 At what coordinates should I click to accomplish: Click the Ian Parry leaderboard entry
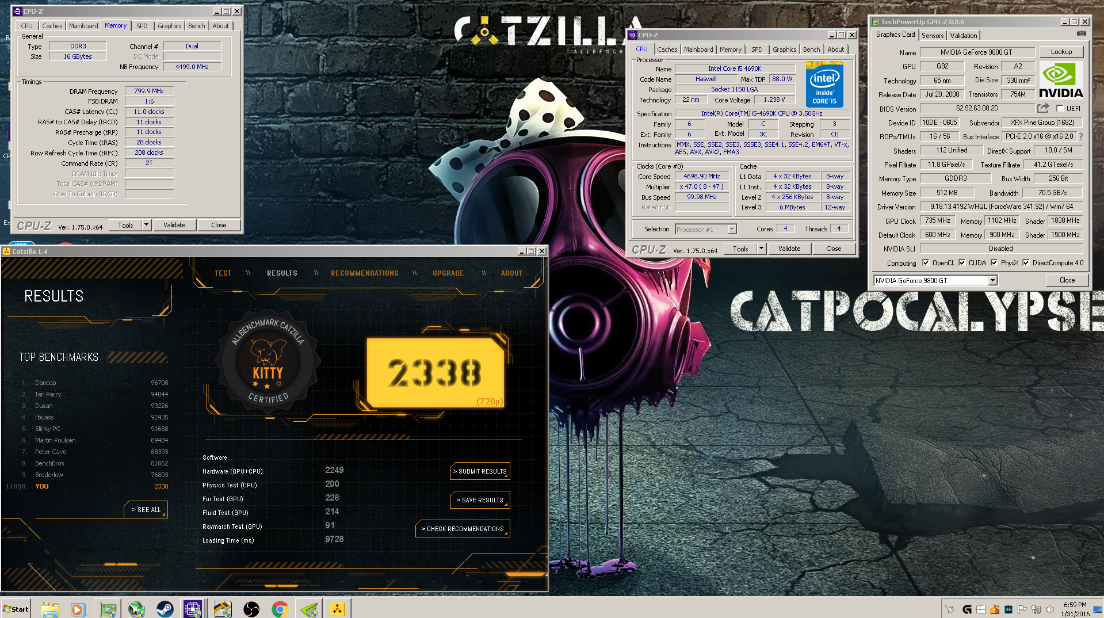click(x=95, y=394)
